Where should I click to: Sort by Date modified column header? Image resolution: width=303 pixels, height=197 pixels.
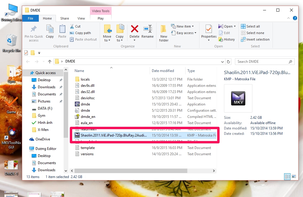click(x=163, y=71)
